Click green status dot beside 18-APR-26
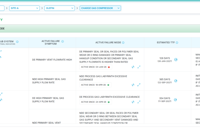 108,85
